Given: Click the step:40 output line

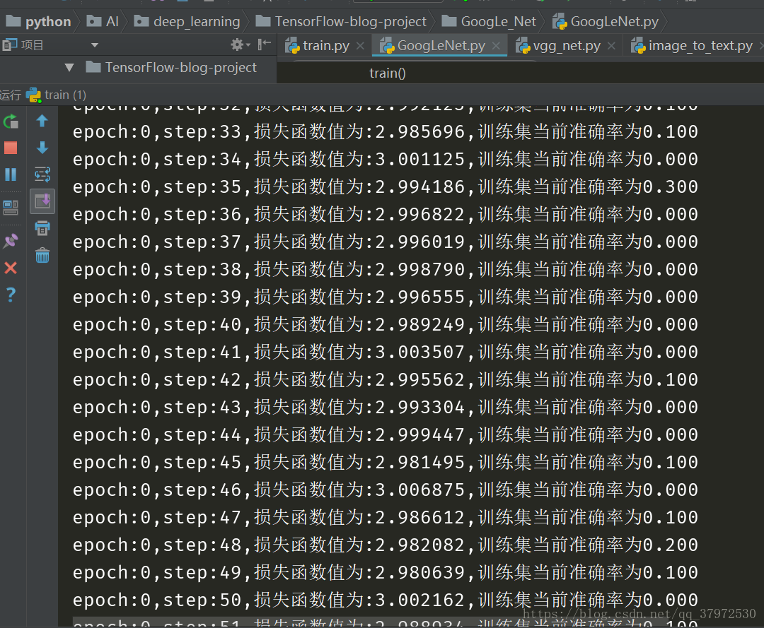Looking at the screenshot, I should pos(386,324).
